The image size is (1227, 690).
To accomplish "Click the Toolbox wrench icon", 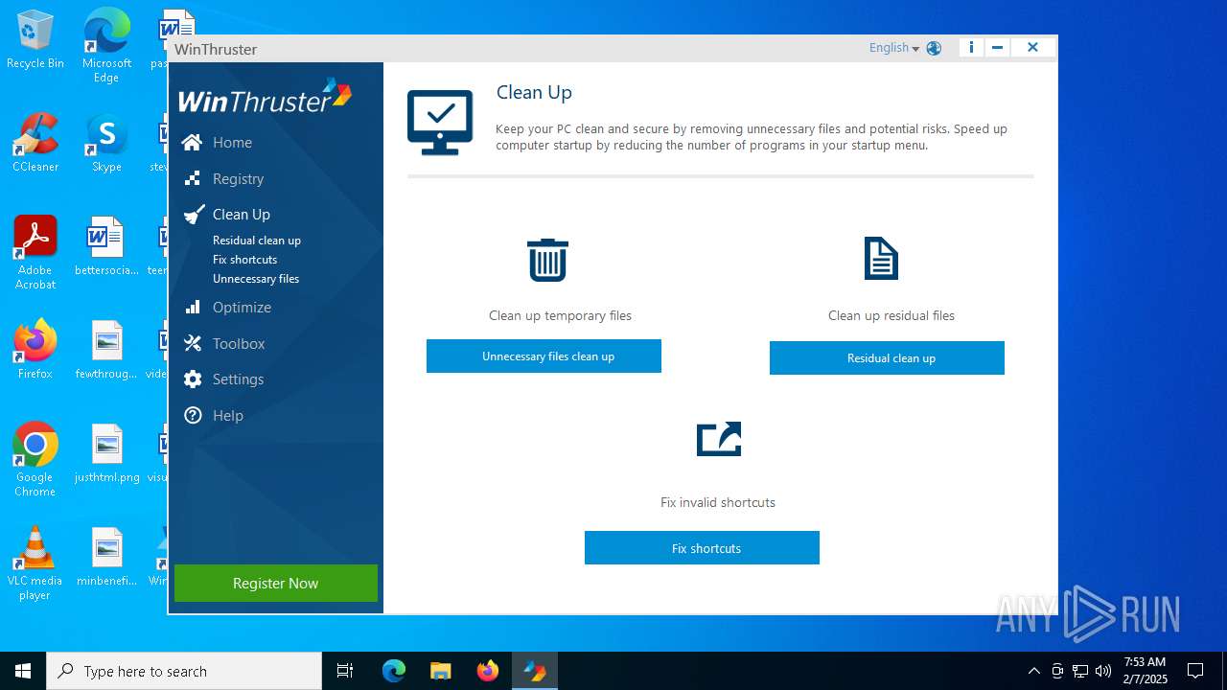I will coord(193,343).
